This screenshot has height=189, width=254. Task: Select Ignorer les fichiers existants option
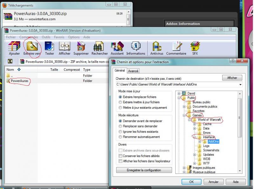120,132
